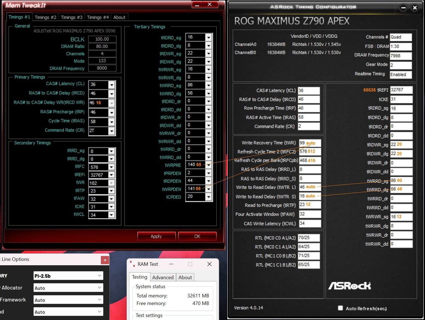Expand the tWRWR_sg tertiary dropdown in Mem TweakIt
The width and height of the screenshot is (425, 320).
pyautogui.click(x=209, y=69)
